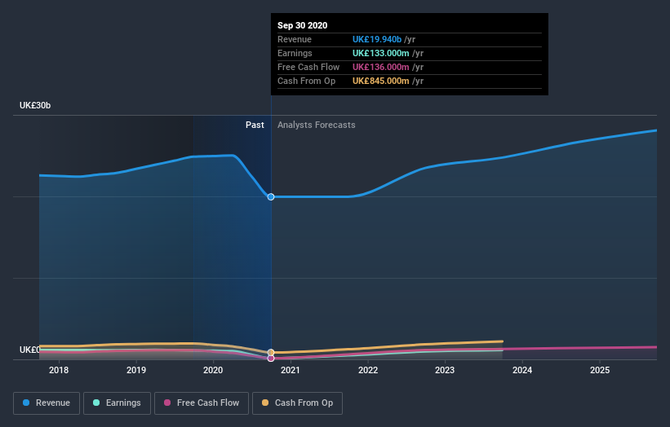Click the 'Cash From Op' tooltip row label

pos(306,81)
